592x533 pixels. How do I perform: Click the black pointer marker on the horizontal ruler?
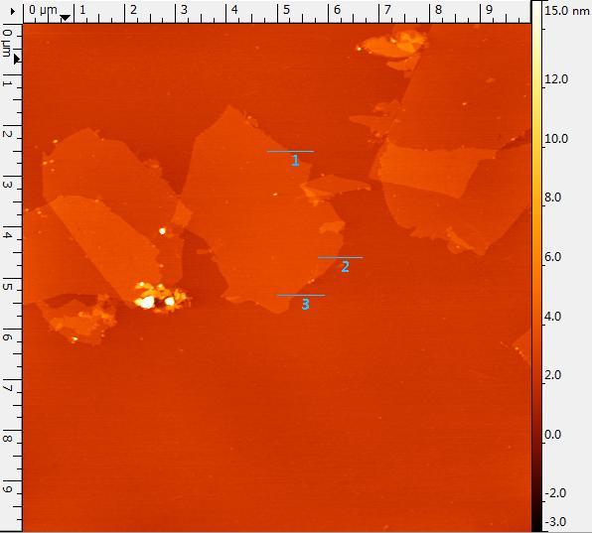(66, 18)
